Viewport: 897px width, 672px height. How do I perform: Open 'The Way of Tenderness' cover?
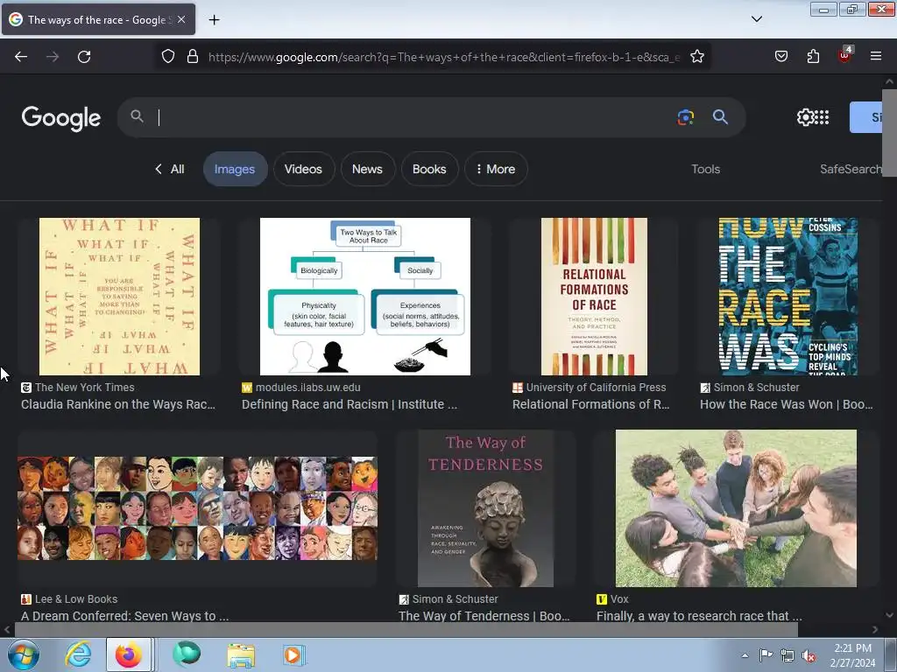click(x=485, y=508)
